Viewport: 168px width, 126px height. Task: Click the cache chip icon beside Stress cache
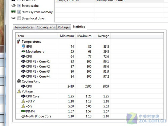point(13,6)
